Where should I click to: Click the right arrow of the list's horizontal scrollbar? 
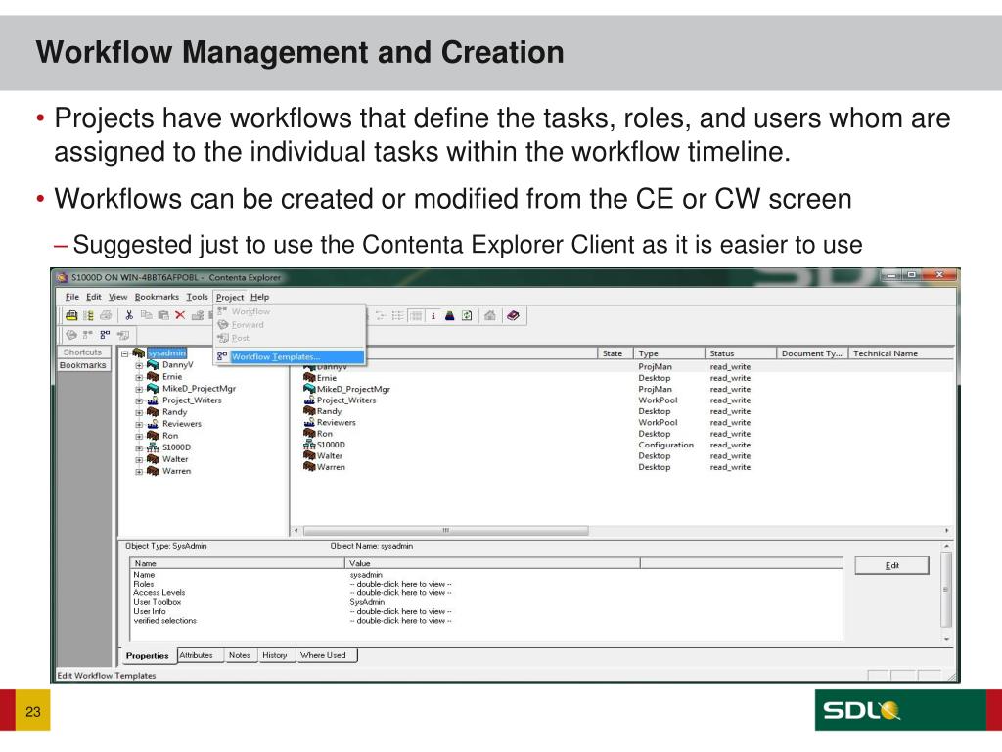(946, 530)
